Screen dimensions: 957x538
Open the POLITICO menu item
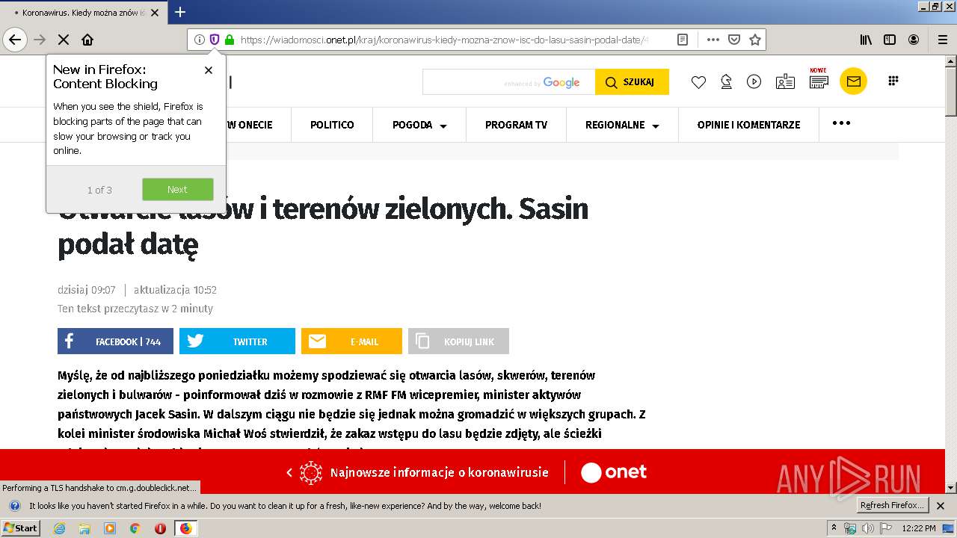pos(332,125)
